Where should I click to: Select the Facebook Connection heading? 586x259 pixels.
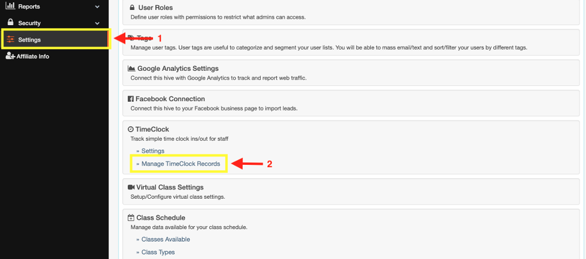pos(170,99)
